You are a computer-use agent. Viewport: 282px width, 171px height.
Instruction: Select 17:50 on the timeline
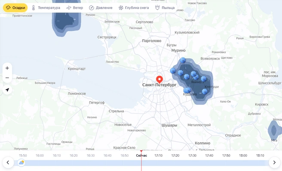coord(226,155)
